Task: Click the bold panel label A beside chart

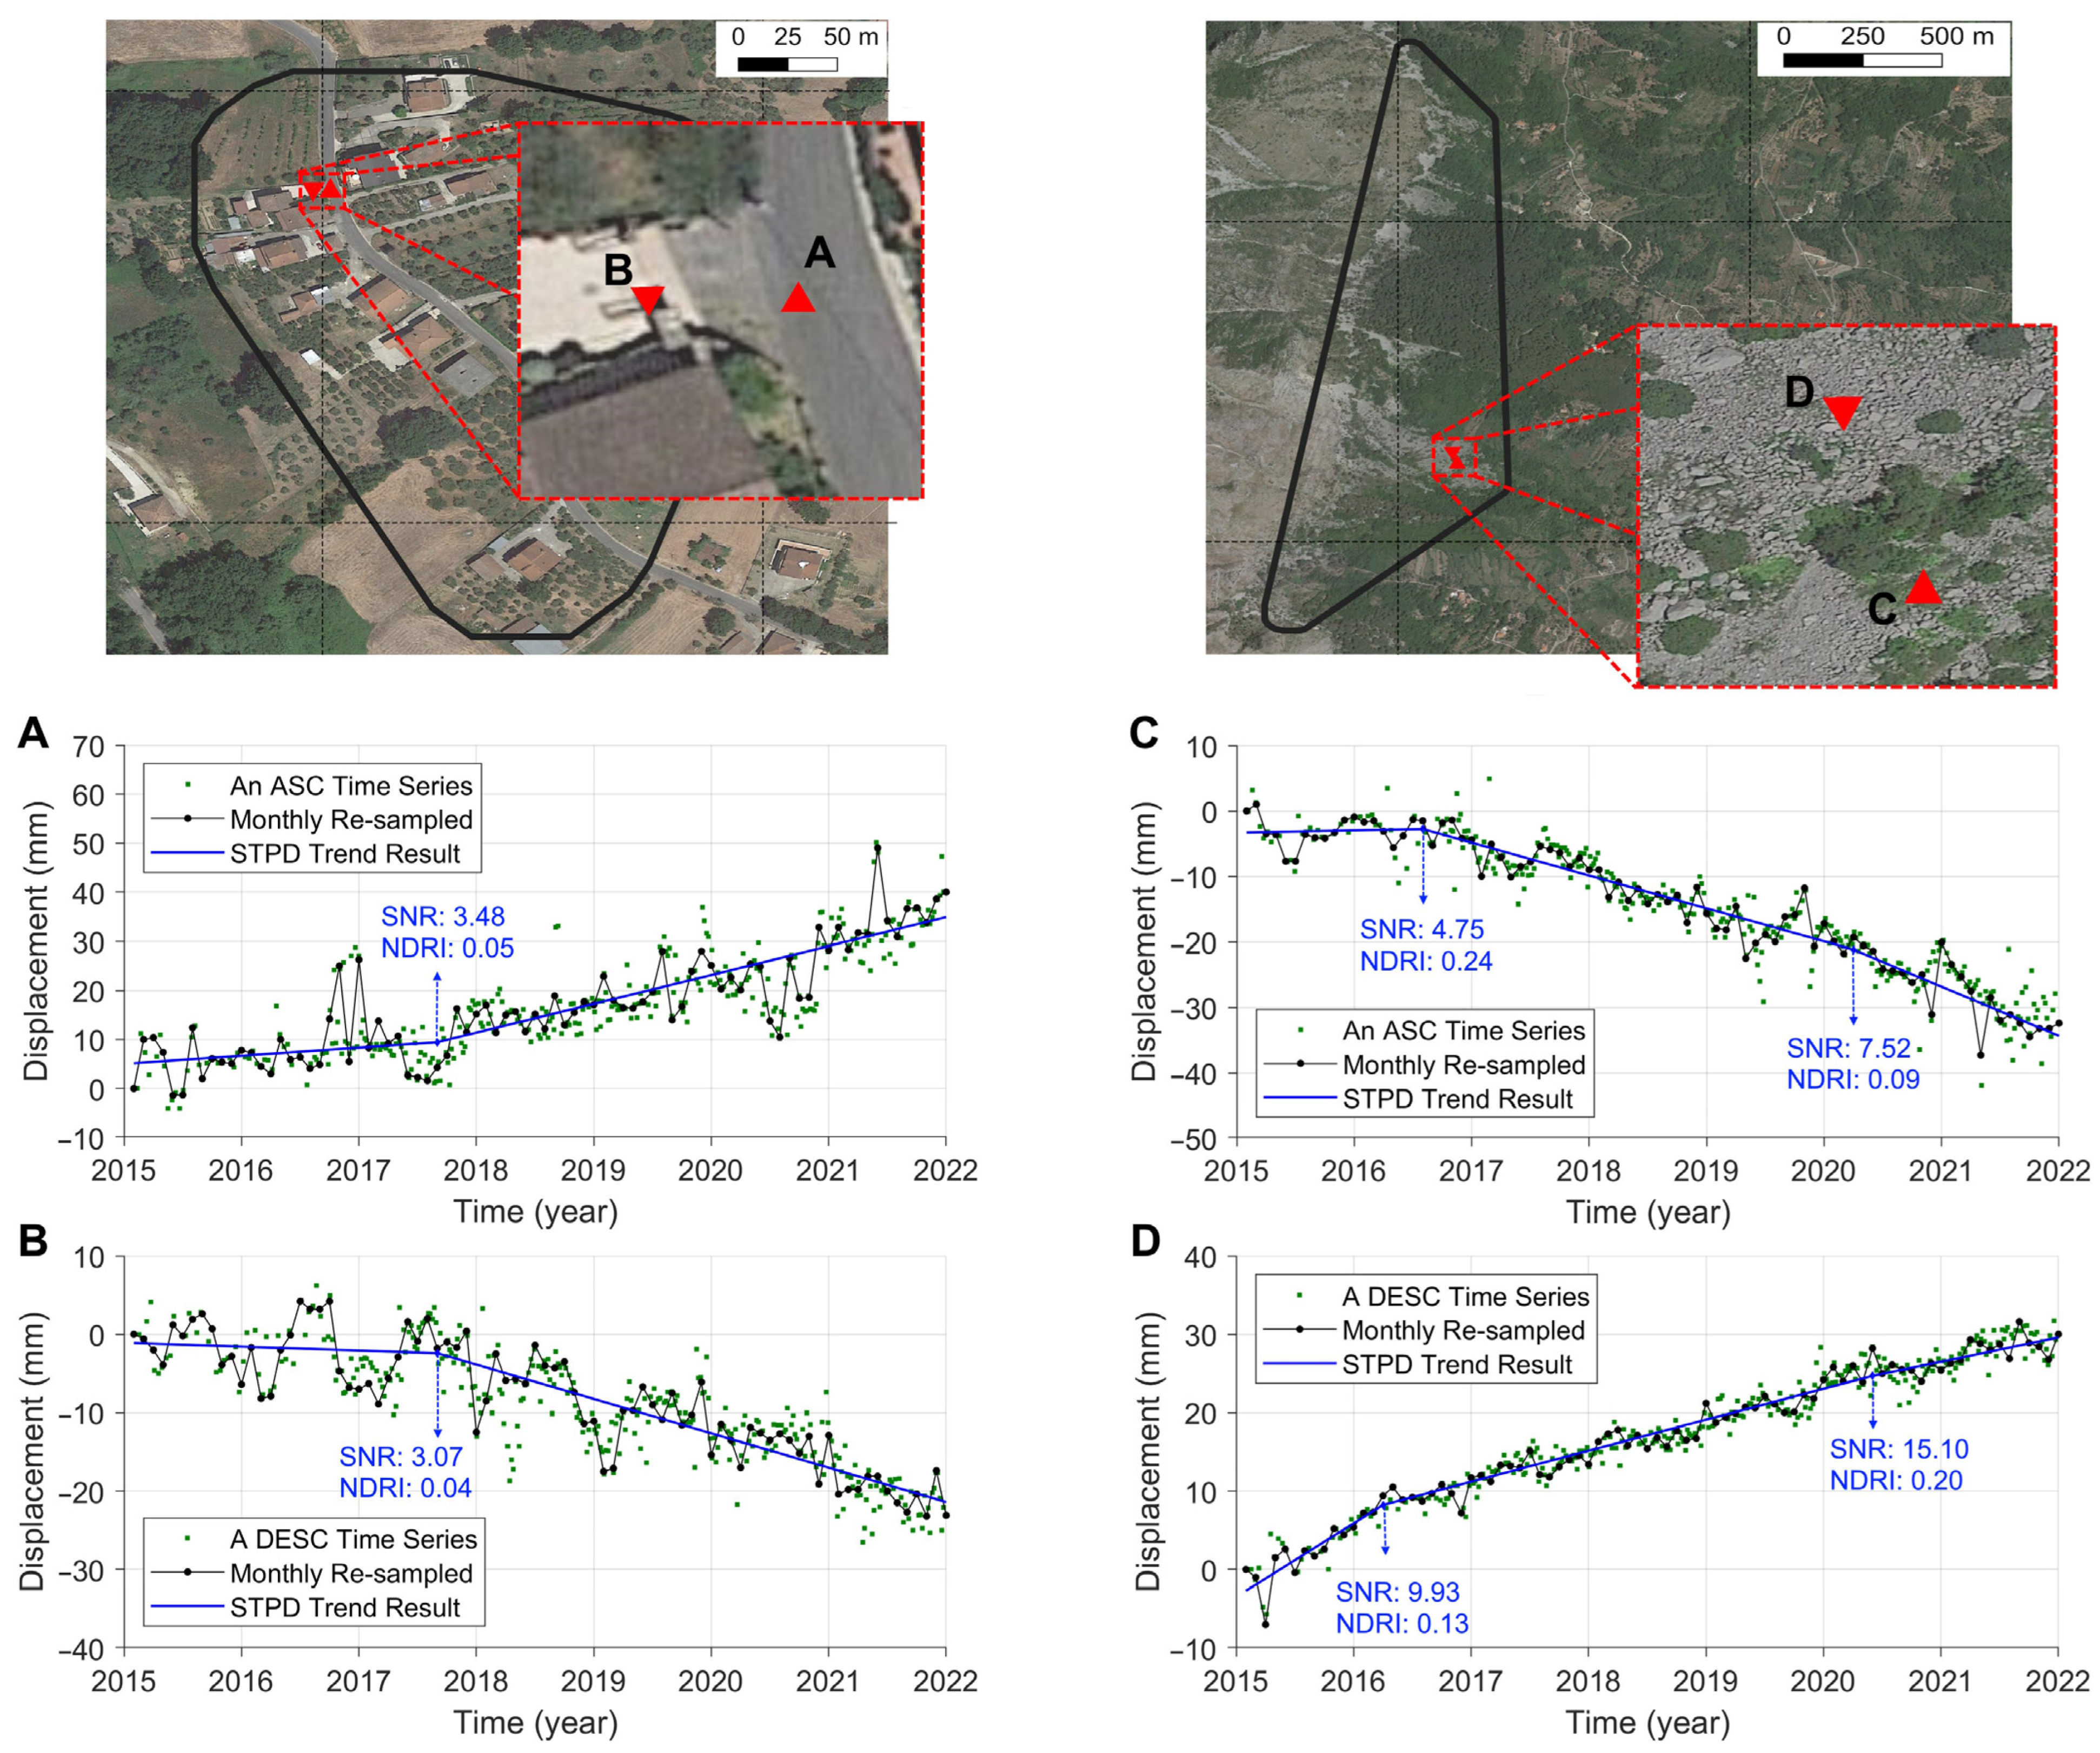Action: pos(33,733)
